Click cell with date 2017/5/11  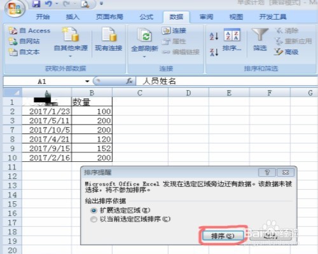46,121
